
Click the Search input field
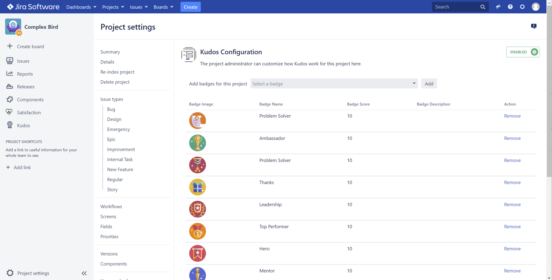456,7
